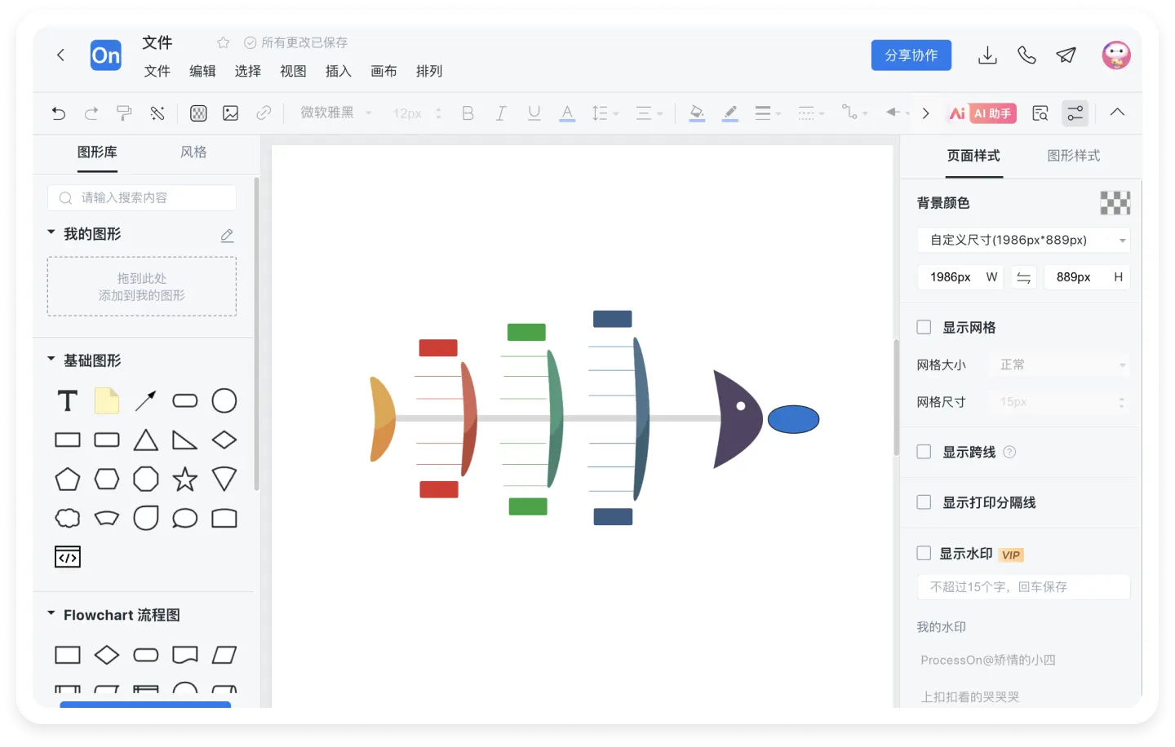
Task: Pick the text T shape tool
Action: coord(68,401)
